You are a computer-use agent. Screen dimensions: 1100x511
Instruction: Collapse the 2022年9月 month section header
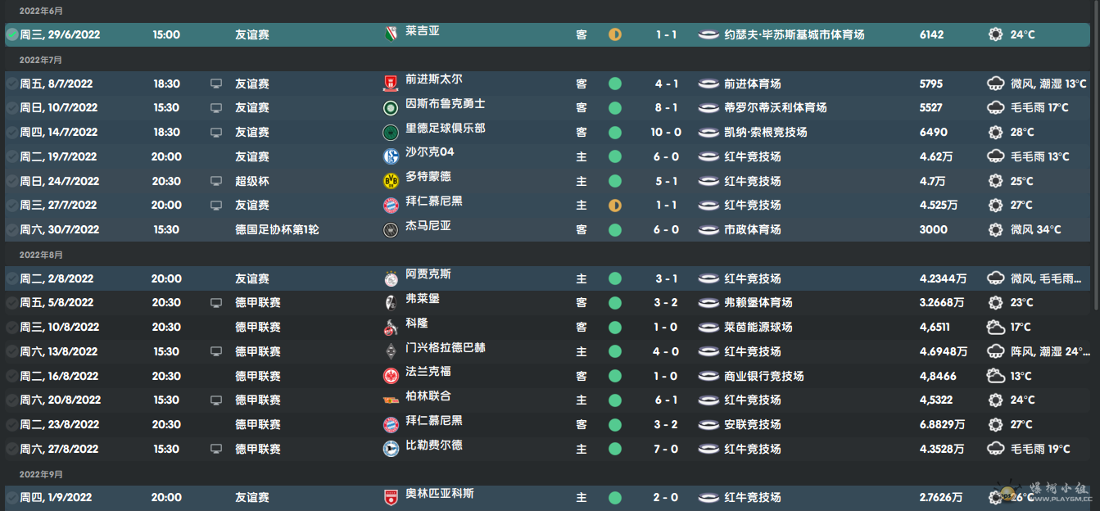pyautogui.click(x=40, y=474)
